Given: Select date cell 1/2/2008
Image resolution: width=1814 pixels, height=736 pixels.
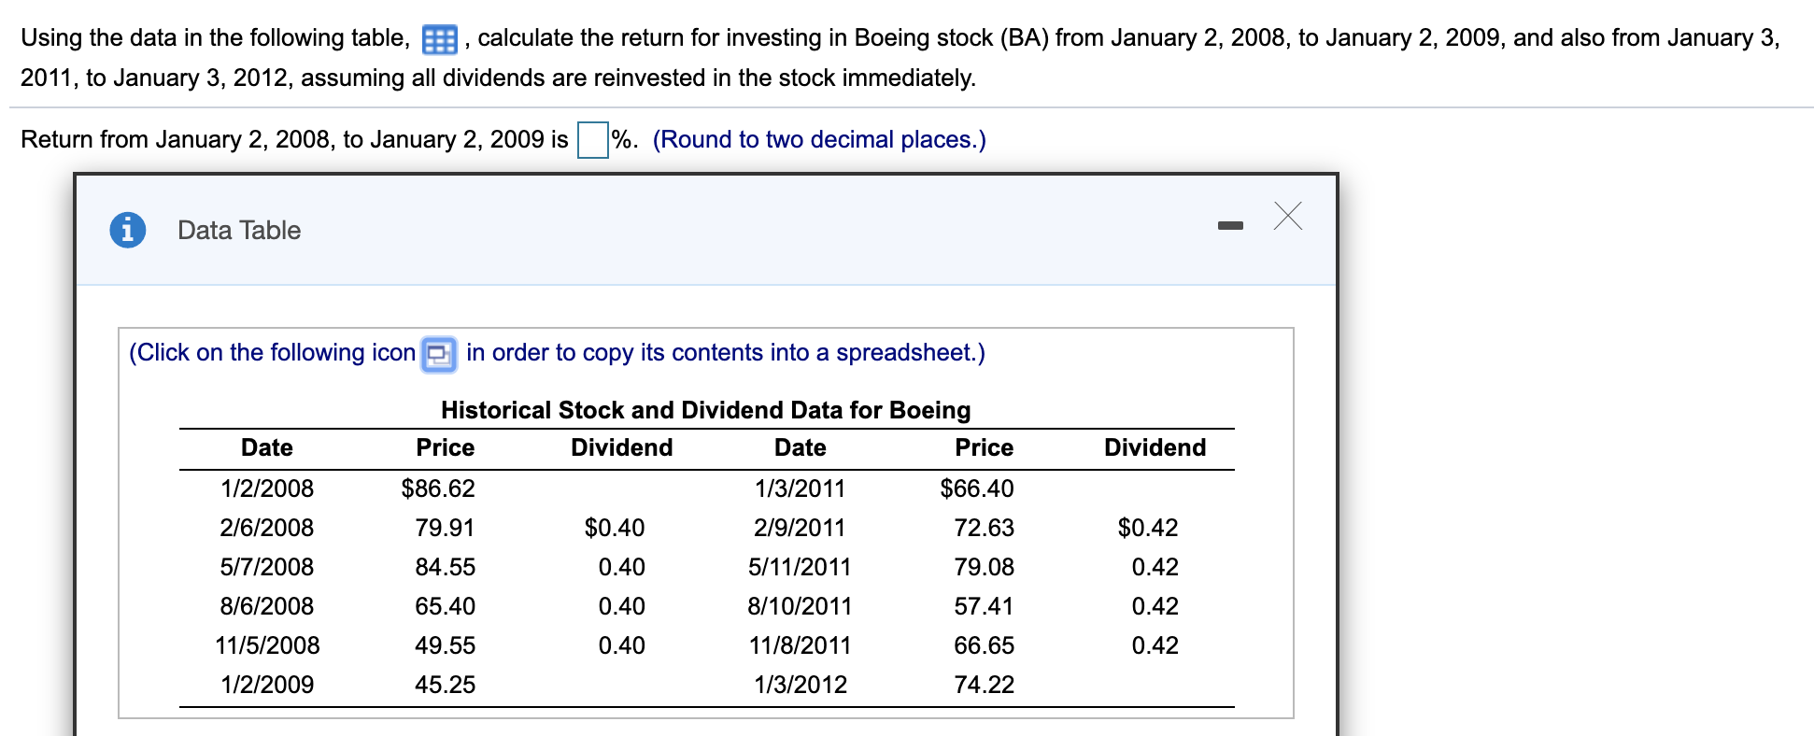Looking at the screenshot, I should coord(267,488).
